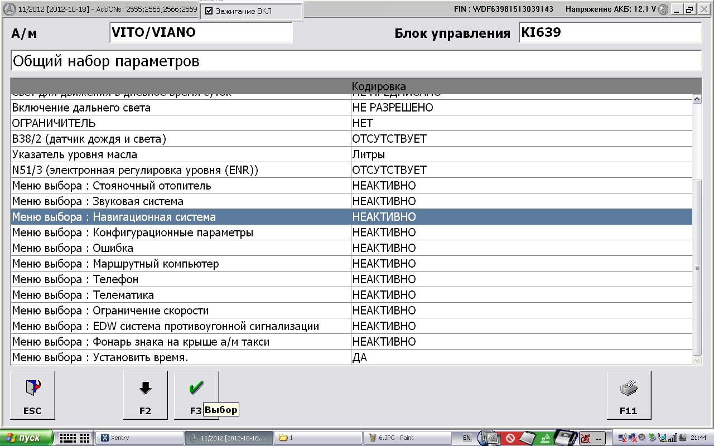
Task: Click the "НЕТ" coding value for ОГРАНИЧИТЕЛЬ
Action: pyautogui.click(x=363, y=123)
